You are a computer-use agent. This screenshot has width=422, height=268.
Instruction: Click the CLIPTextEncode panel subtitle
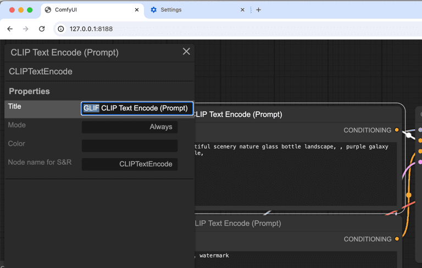click(41, 71)
